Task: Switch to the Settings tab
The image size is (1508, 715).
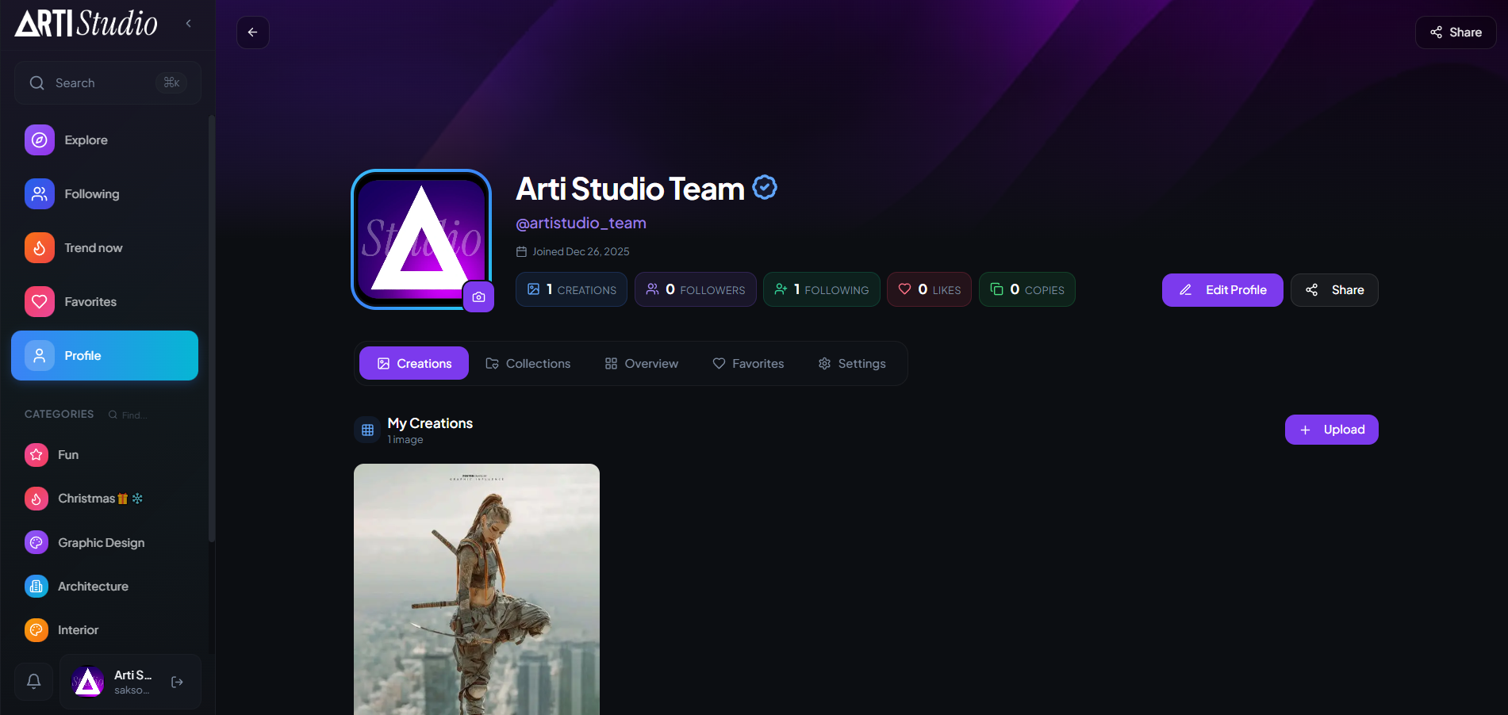Action: pos(852,363)
